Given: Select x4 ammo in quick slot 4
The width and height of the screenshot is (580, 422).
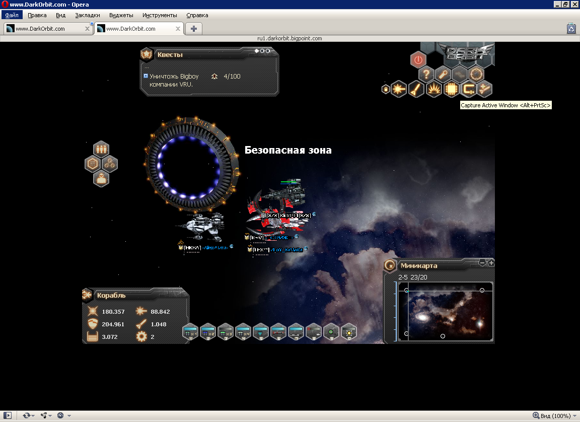Looking at the screenshot, I should (x=243, y=332).
